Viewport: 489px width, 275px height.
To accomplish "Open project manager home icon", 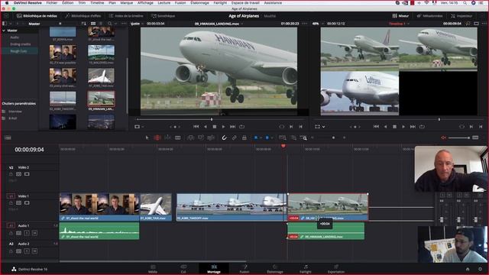I will (468, 269).
